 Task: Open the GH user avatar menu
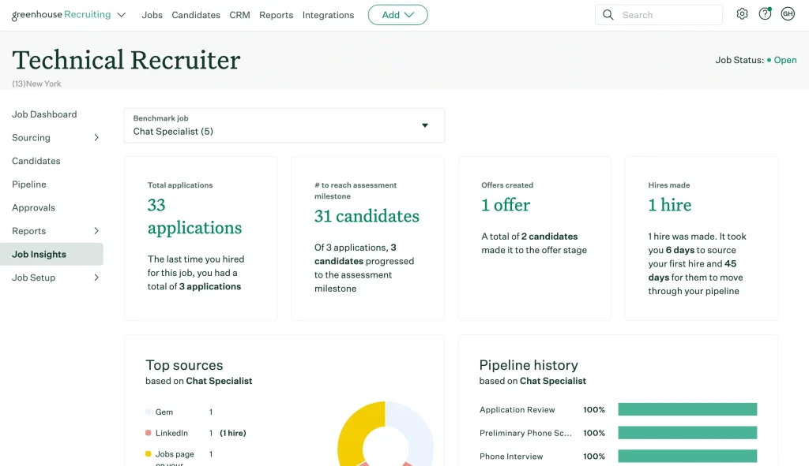pyautogui.click(x=788, y=13)
